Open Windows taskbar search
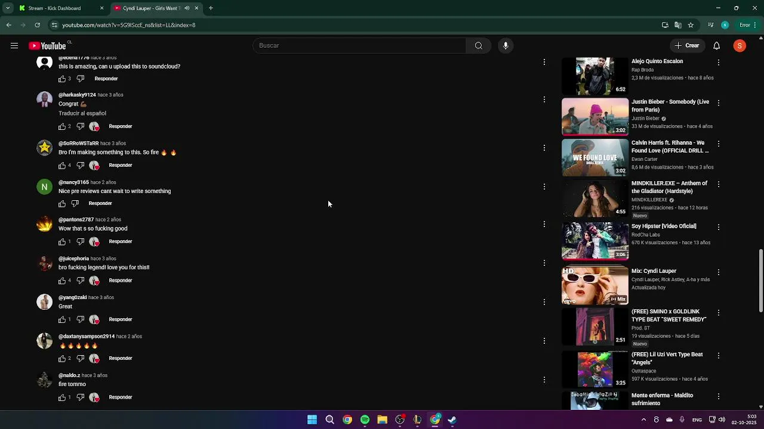Image resolution: width=764 pixels, height=429 pixels. coord(329,420)
